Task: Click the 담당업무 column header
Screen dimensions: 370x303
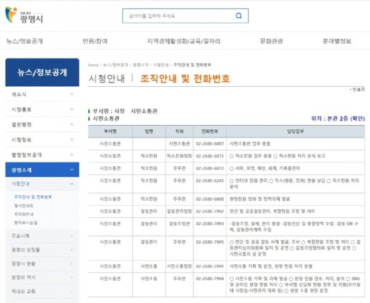Action: (x=295, y=131)
